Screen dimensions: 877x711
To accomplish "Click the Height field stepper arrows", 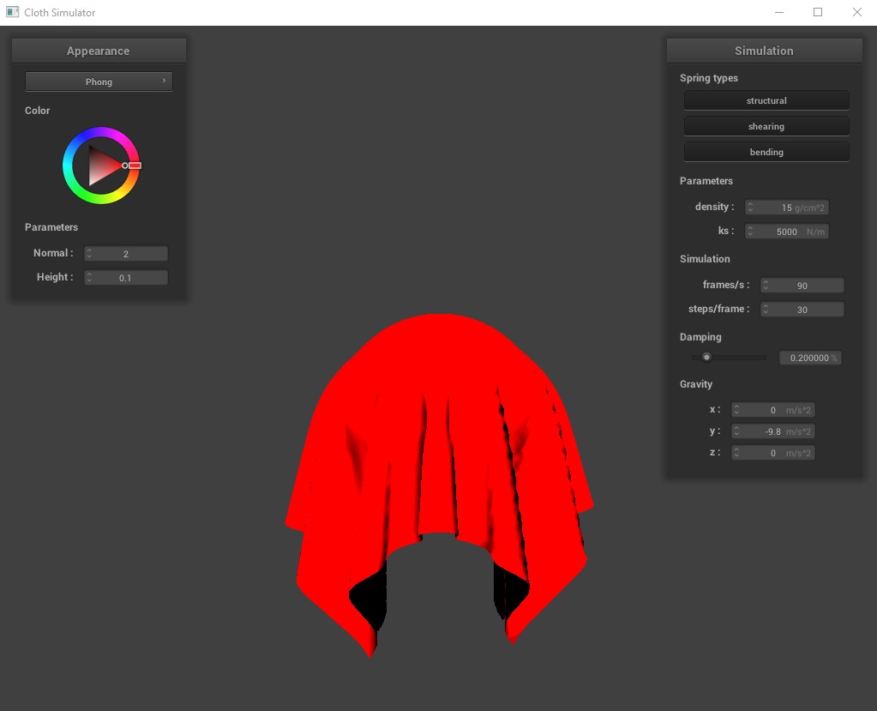I will click(x=89, y=278).
